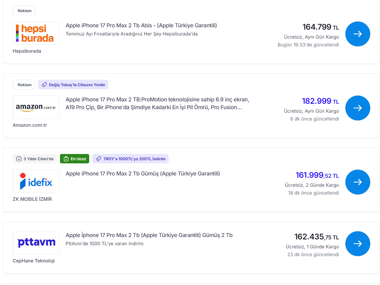Click 'Ücretsiz, Aynı Gün Kargo' on Amazon card
This screenshot has height=285, width=380.
click(311, 111)
